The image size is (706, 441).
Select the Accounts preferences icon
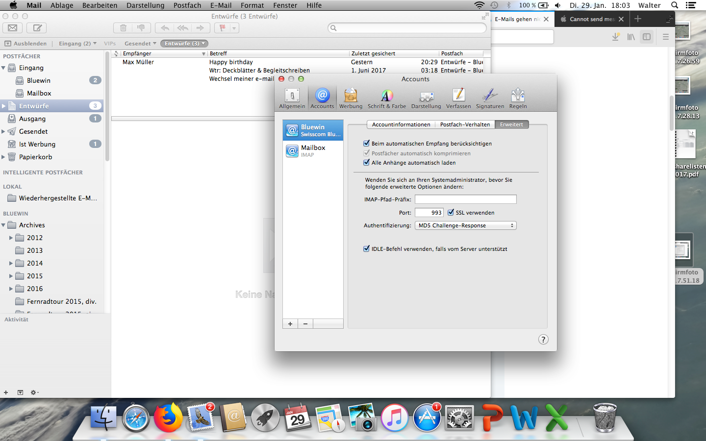(322, 98)
